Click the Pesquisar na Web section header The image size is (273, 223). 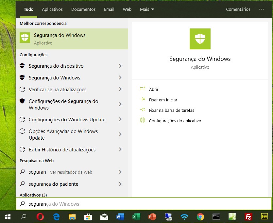point(37,161)
